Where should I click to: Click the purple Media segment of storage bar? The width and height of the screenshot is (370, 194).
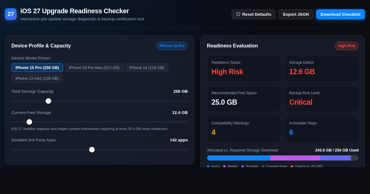(295, 158)
